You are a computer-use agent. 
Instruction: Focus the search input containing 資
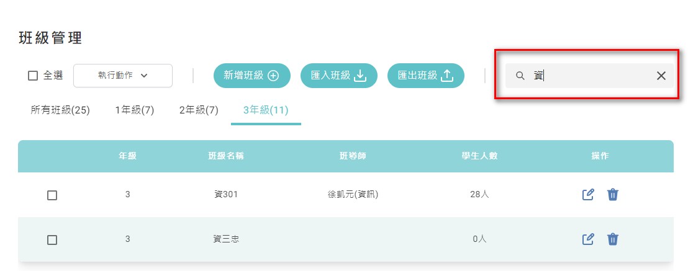tap(589, 76)
